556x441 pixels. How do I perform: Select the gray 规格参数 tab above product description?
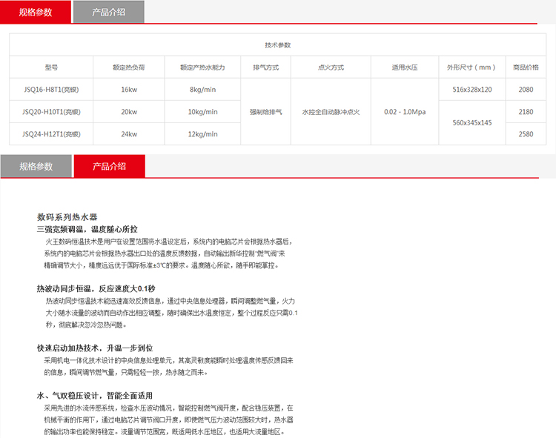tap(36, 167)
